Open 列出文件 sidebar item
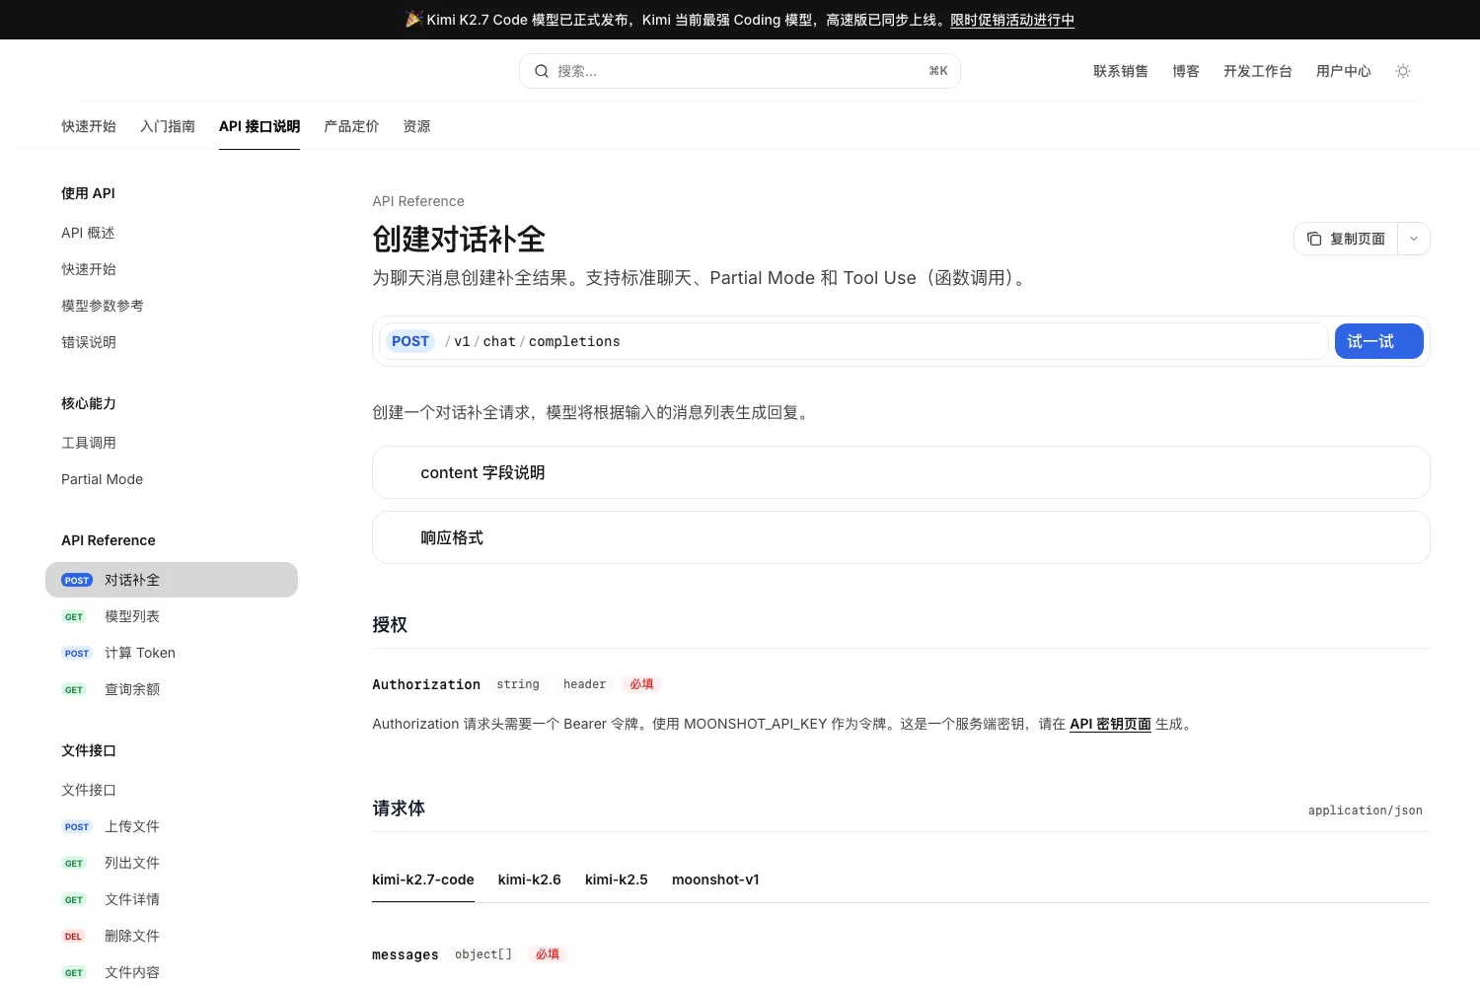Viewport: 1480px width, 986px height. [172, 863]
